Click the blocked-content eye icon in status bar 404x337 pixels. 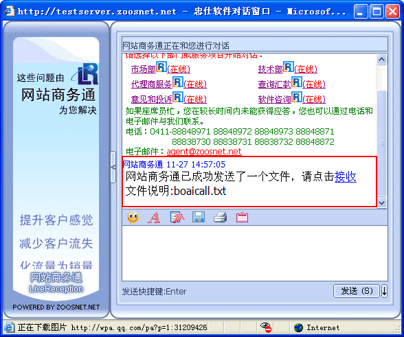pos(266,327)
